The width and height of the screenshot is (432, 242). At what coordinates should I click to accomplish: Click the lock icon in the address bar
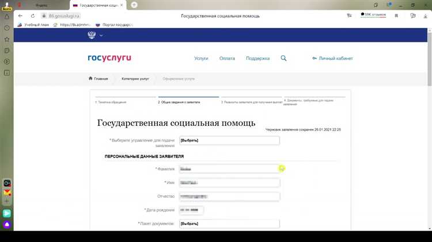click(44, 16)
